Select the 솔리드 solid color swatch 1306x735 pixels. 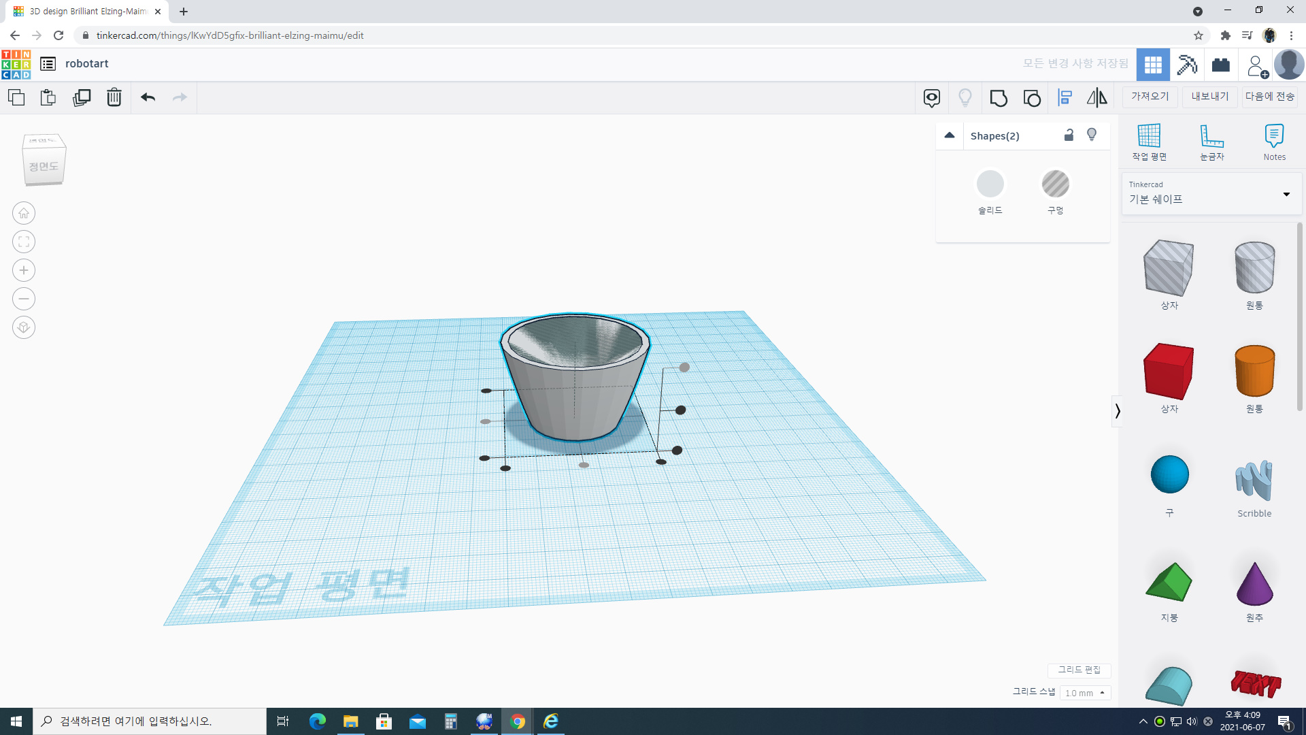tap(990, 184)
